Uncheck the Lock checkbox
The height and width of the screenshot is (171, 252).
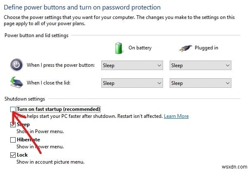(13, 155)
